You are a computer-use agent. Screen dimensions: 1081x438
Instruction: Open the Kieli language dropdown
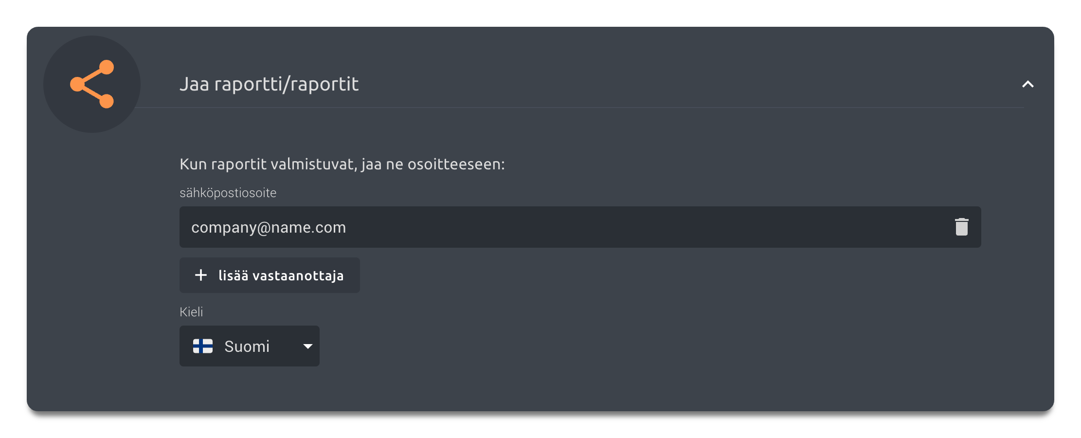[249, 346]
